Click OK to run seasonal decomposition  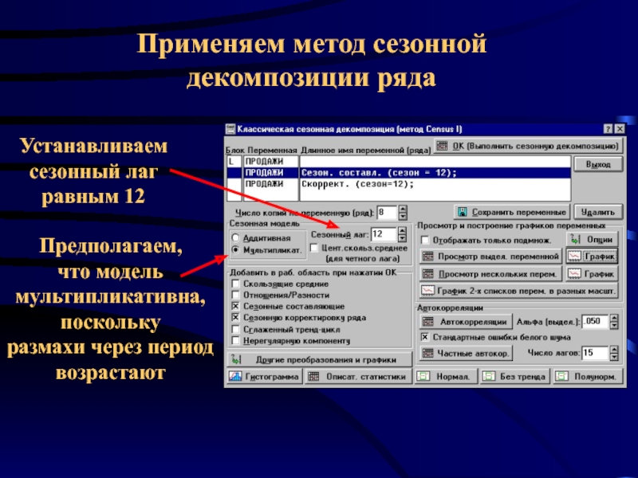(x=528, y=146)
